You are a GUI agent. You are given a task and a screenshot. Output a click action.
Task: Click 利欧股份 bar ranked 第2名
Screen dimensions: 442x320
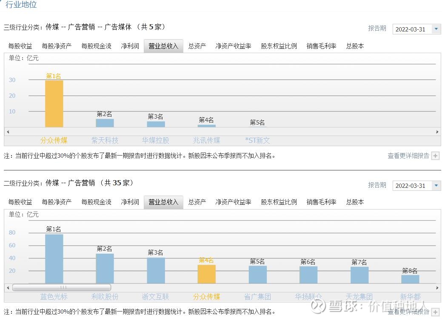tap(105, 269)
